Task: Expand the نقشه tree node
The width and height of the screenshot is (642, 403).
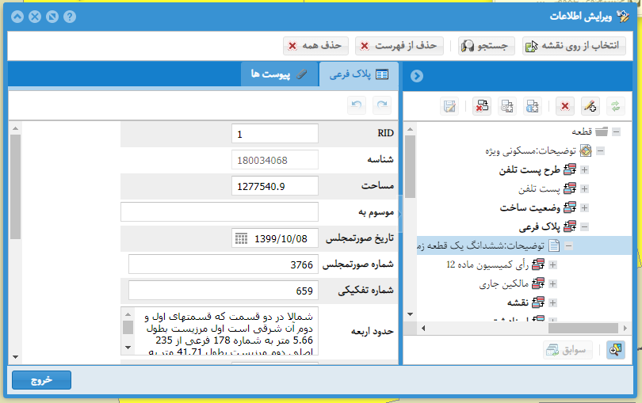Action: pos(552,302)
